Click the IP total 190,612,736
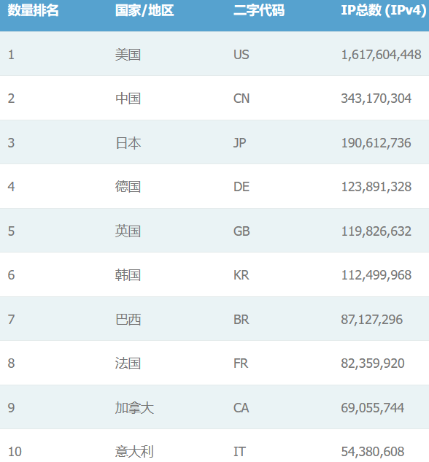 [x=376, y=143]
